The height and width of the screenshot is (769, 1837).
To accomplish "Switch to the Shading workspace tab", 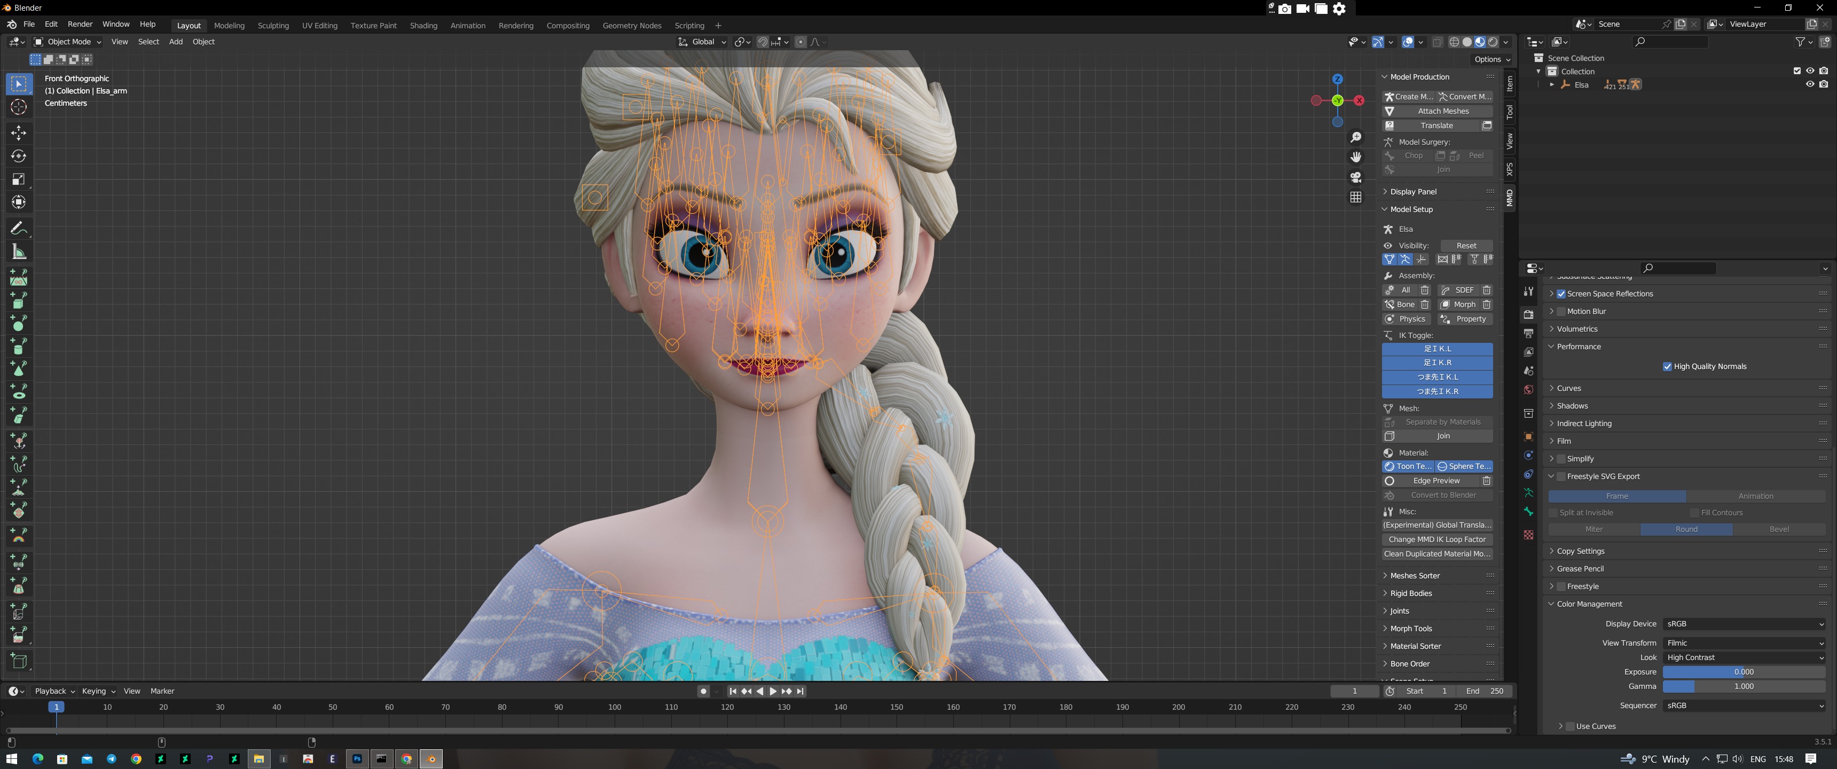I will click(x=423, y=26).
